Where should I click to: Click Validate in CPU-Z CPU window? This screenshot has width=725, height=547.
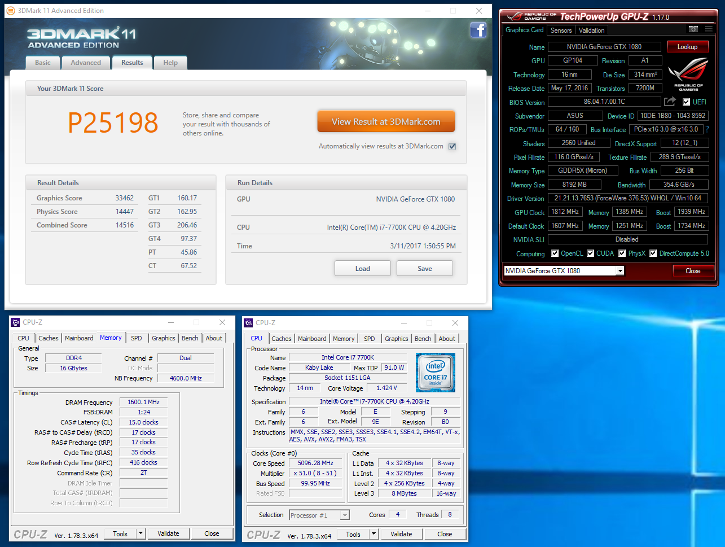(401, 534)
